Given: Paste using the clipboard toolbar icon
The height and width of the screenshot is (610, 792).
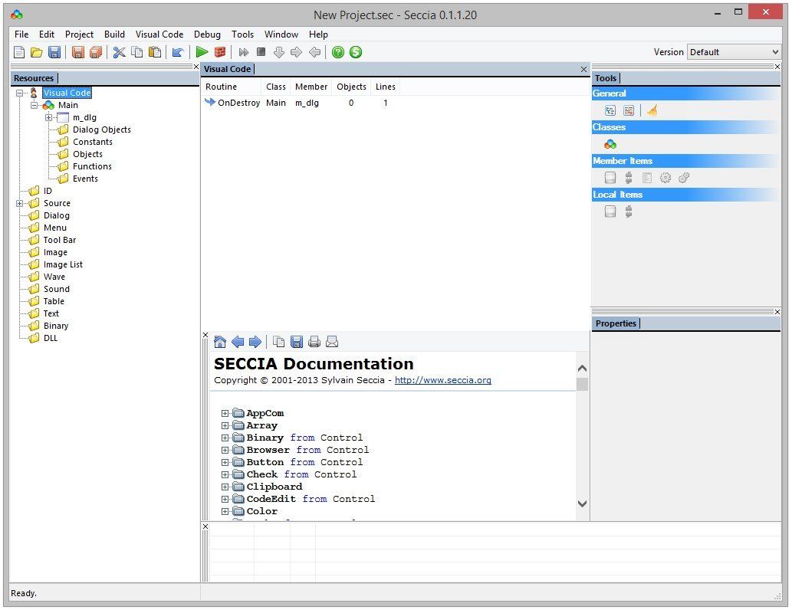Looking at the screenshot, I should pyautogui.click(x=155, y=52).
